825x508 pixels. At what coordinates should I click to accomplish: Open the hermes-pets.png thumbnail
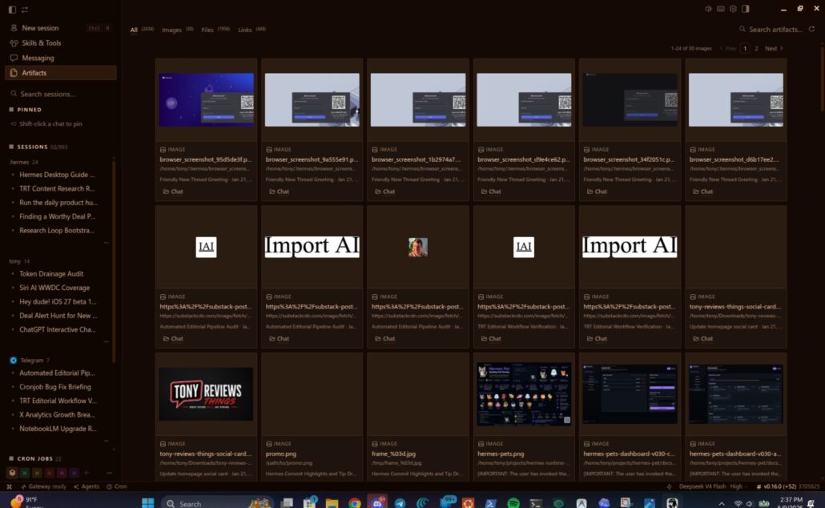[x=524, y=393]
